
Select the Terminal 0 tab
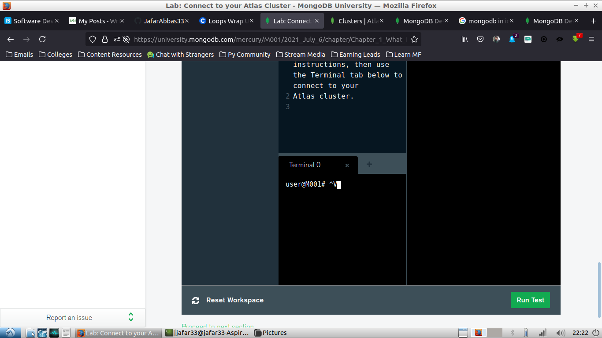coord(305,165)
